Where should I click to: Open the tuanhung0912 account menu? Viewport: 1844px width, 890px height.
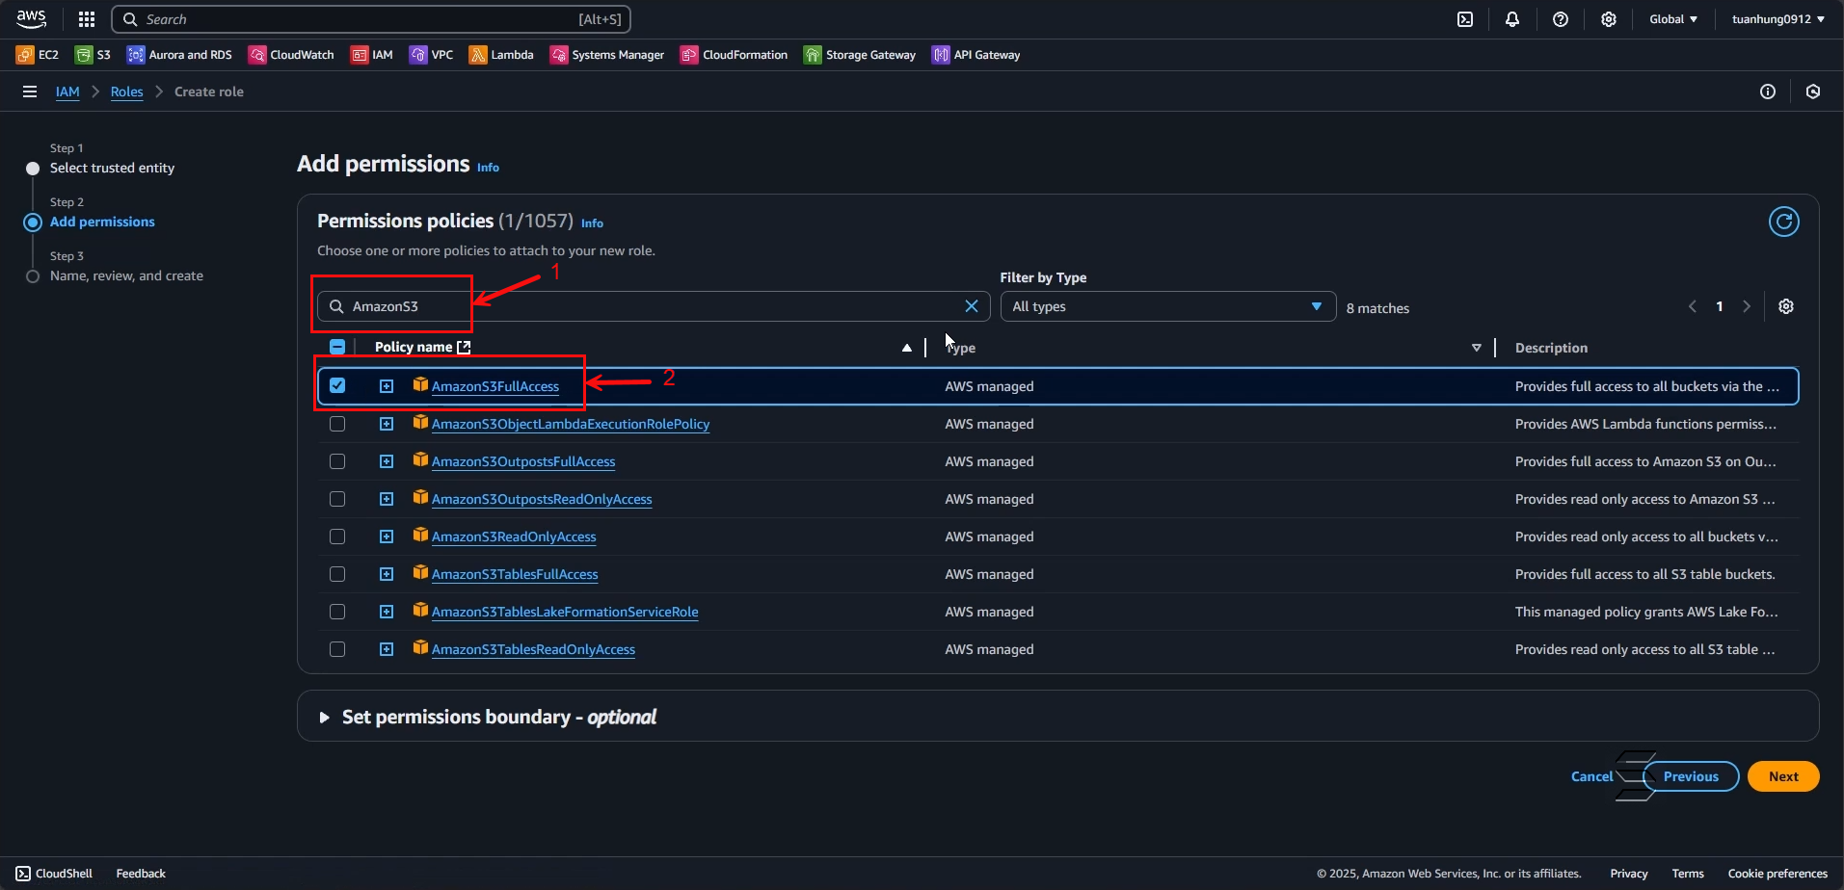(x=1778, y=19)
